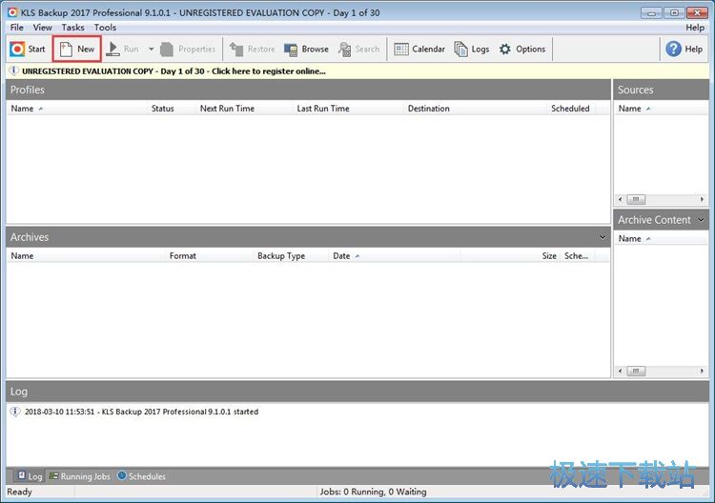Sort archives by Backup Type column
715x503 pixels.
(281, 256)
